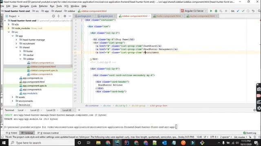Screen dimensions: 261x146
Task: Switch to navbar.component.html tab
Action: point(202,16)
